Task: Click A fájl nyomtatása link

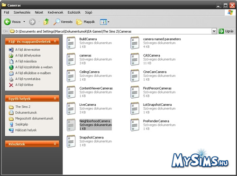Action: [28, 79]
